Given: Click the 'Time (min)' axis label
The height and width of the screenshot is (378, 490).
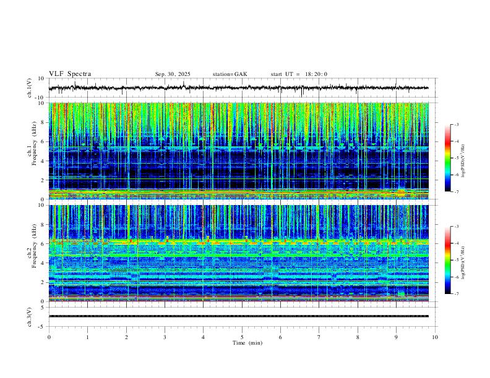Looking at the screenshot, I should pyautogui.click(x=247, y=343).
